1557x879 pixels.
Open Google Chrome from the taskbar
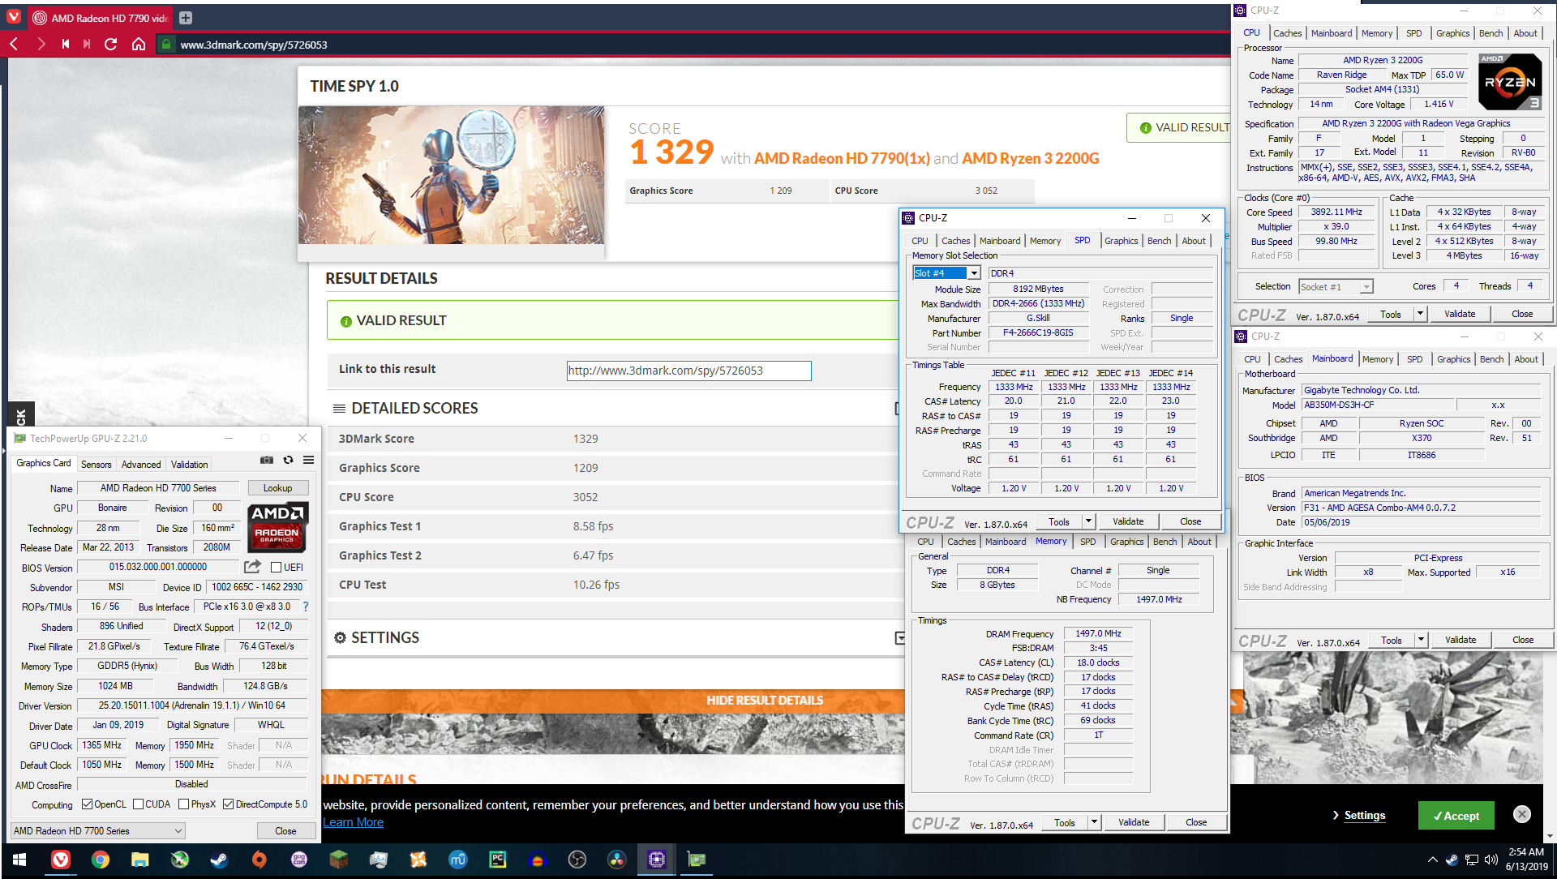pyautogui.click(x=101, y=860)
